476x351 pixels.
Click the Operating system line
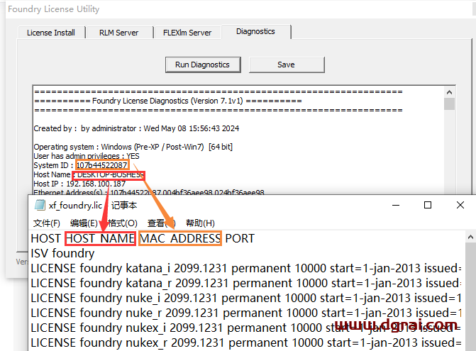click(x=133, y=147)
